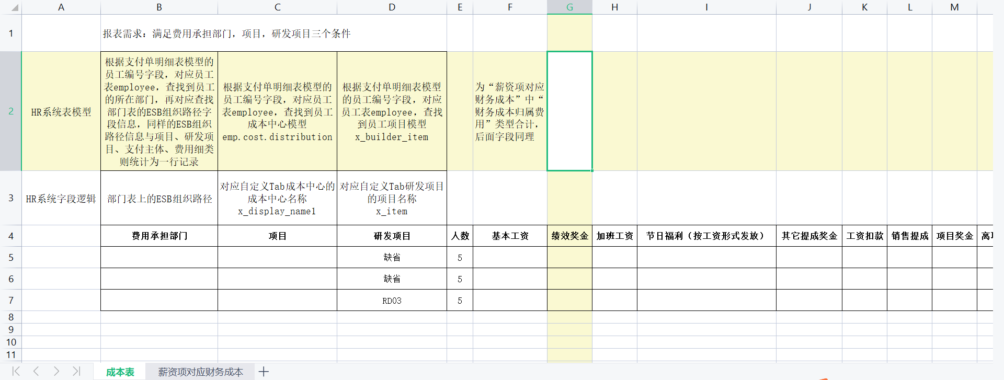Image resolution: width=1004 pixels, height=380 pixels.
Task: Add a new sheet with plus icon
Action: (264, 372)
